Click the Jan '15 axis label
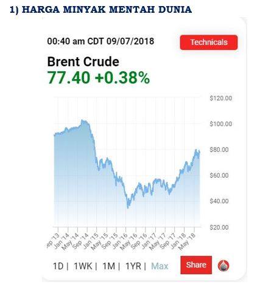 (x=91, y=241)
